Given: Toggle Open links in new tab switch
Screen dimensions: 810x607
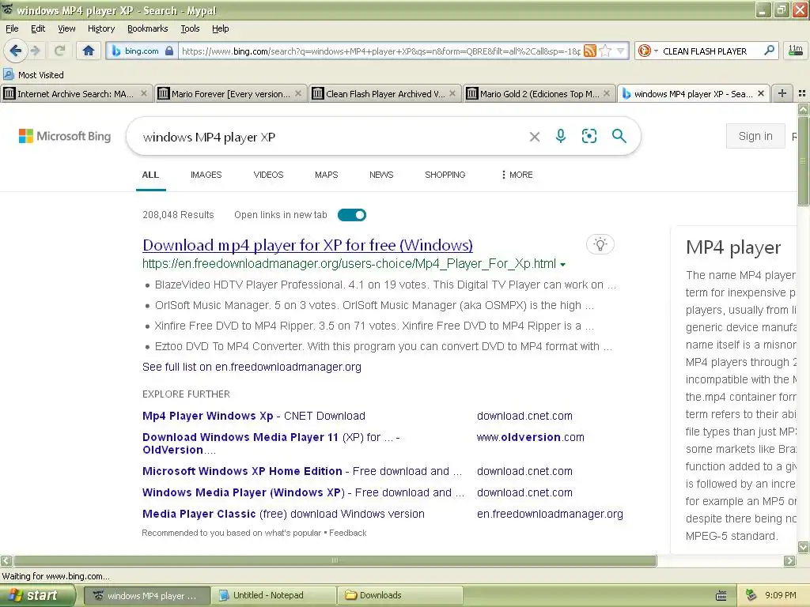Looking at the screenshot, I should (352, 215).
